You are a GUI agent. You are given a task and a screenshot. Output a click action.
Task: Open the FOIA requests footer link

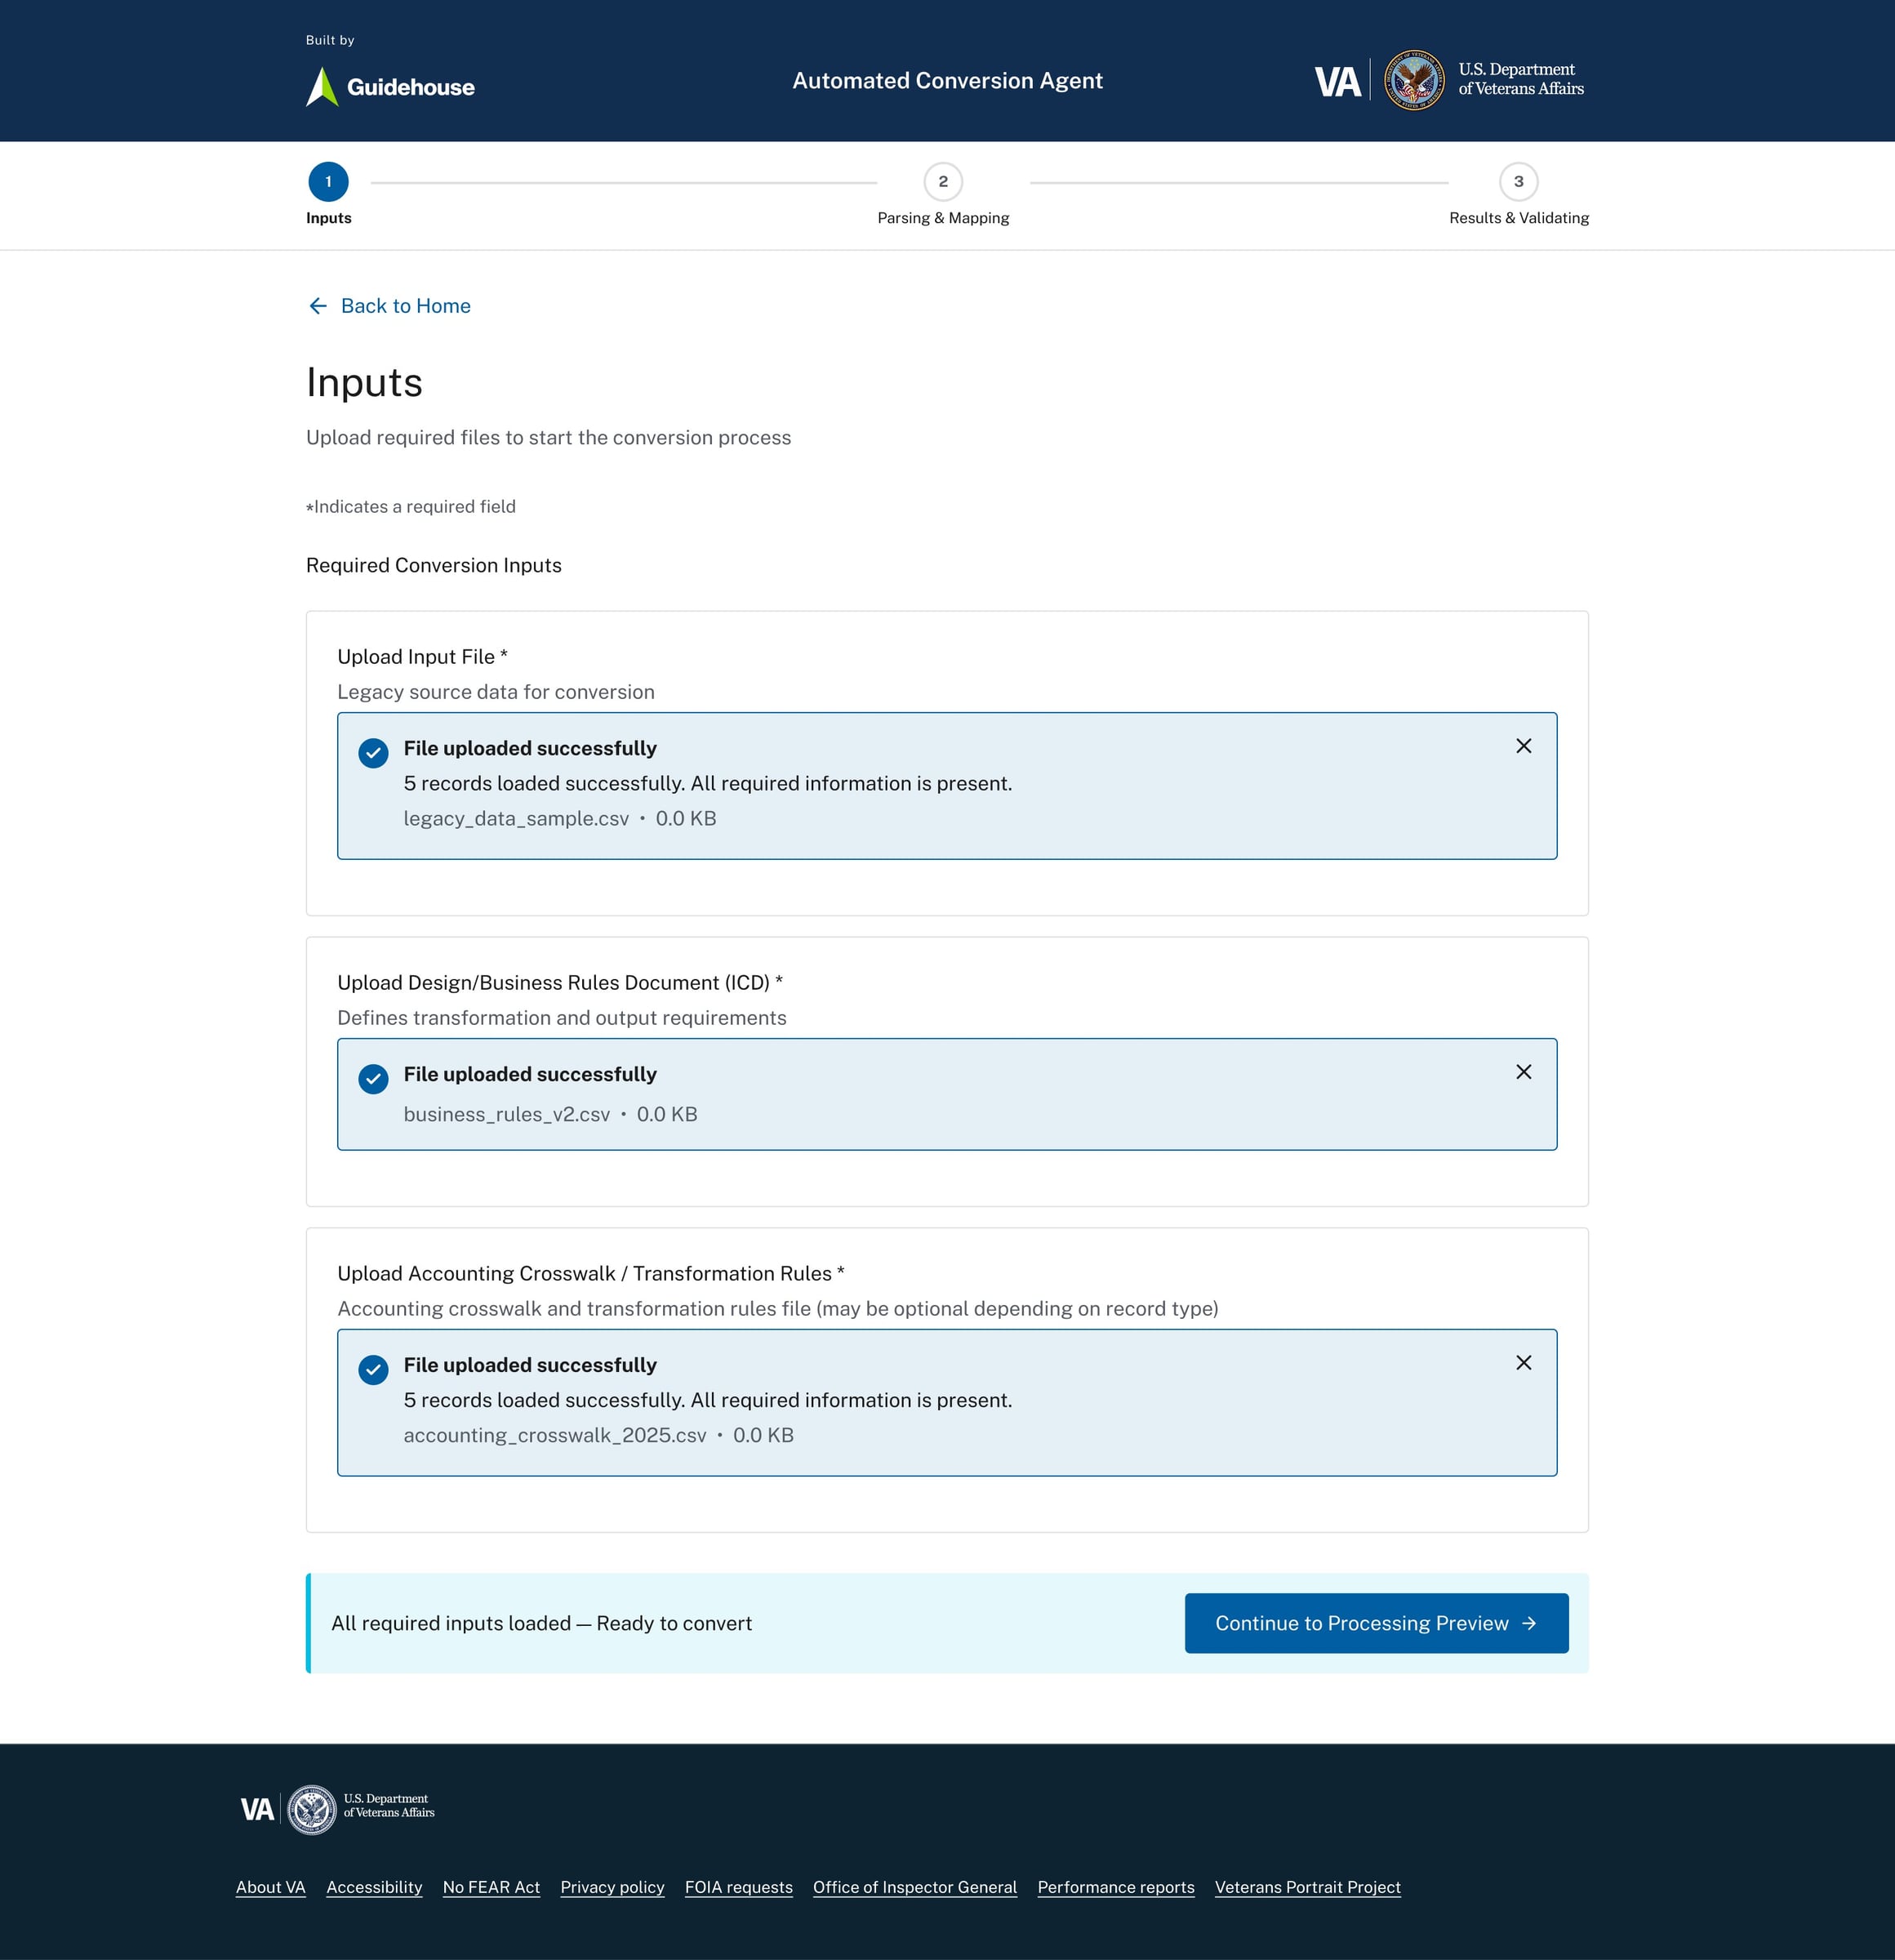(x=739, y=1887)
